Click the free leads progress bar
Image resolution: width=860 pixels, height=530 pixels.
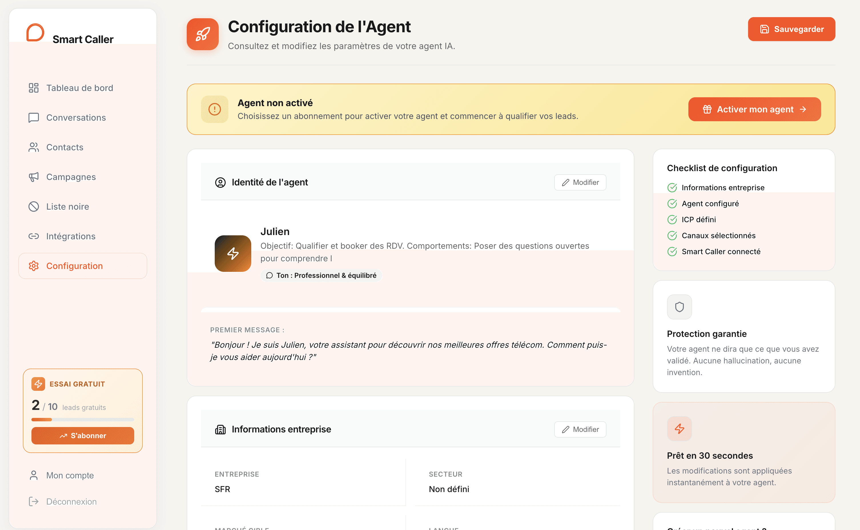[83, 420]
